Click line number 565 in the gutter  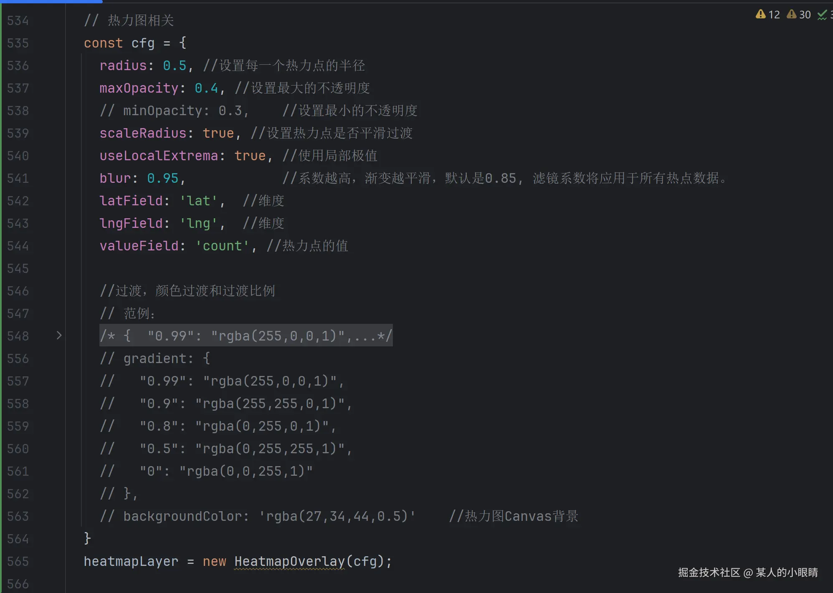18,561
